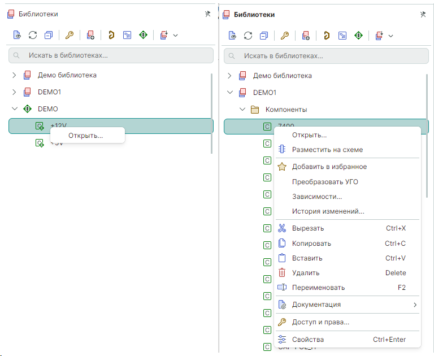434x356 pixels.
Task: Click the collapse-all icon in the left panel toolbar
Action: (49, 35)
